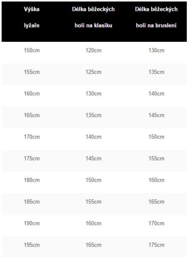Select 170cm skating pole length cell
The image size is (188, 257).
[x=156, y=223]
